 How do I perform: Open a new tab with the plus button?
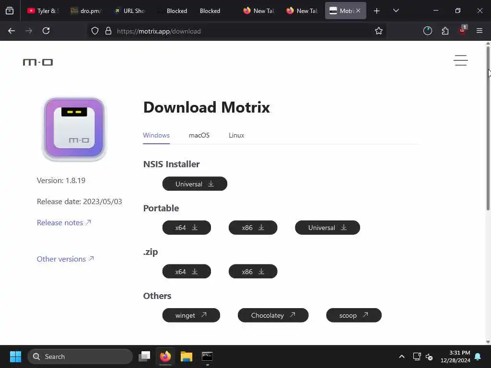click(377, 11)
